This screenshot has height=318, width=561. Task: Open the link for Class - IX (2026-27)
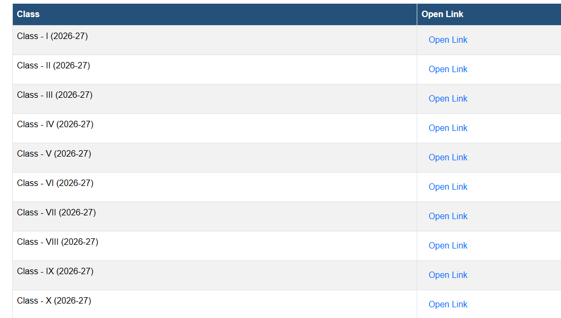448,275
